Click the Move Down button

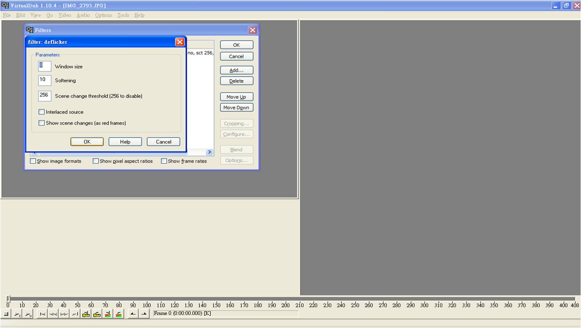pos(237,108)
